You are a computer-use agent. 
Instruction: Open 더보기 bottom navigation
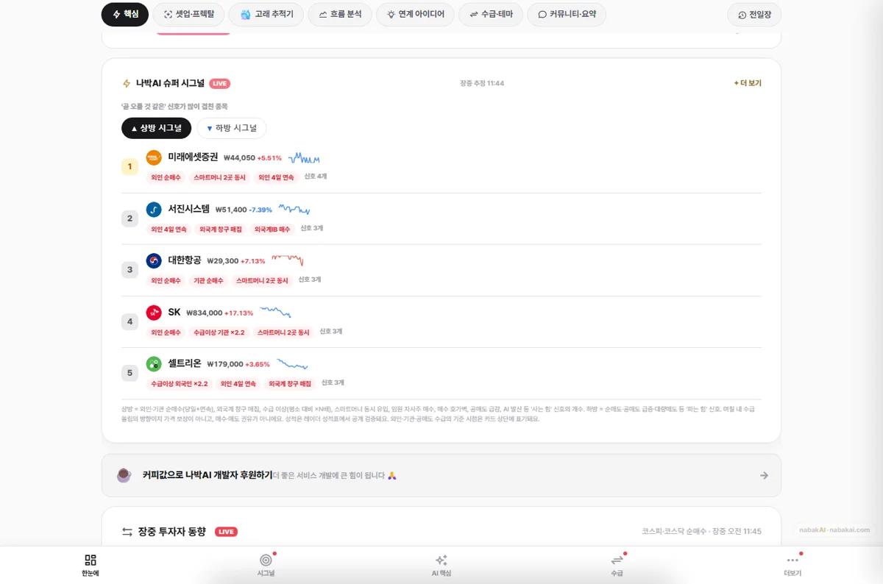pyautogui.click(x=792, y=565)
